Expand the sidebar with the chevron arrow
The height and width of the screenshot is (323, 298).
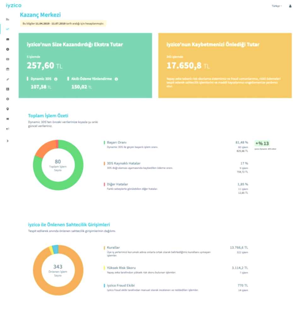[8, 141]
